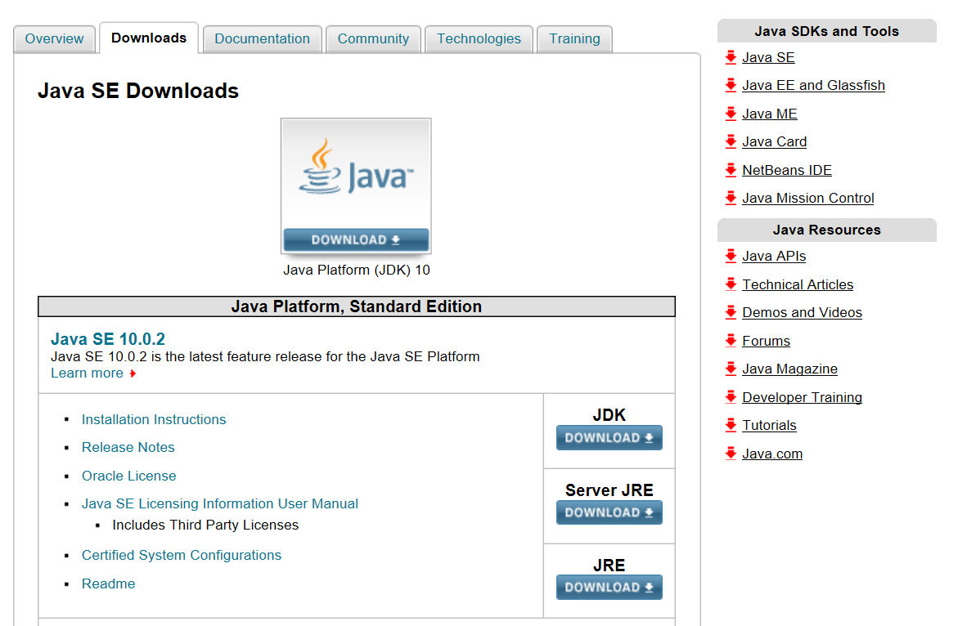Viewport: 958px width, 626px height.
Task: Open the Java Magazine link
Action: [x=789, y=369]
